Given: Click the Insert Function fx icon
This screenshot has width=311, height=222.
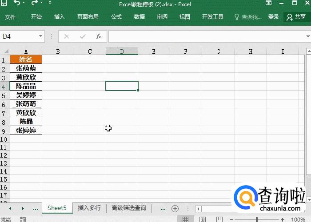Looking at the screenshot, I should 99,36.
